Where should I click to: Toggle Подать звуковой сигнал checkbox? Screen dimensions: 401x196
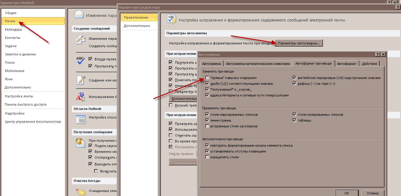coord(91,146)
